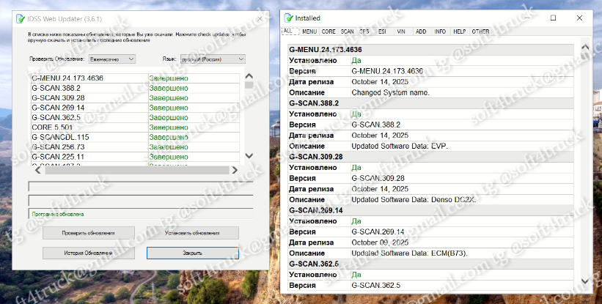Click update list scroll left arrow
Viewport: 602px width, 304px height.
[x=37, y=170]
